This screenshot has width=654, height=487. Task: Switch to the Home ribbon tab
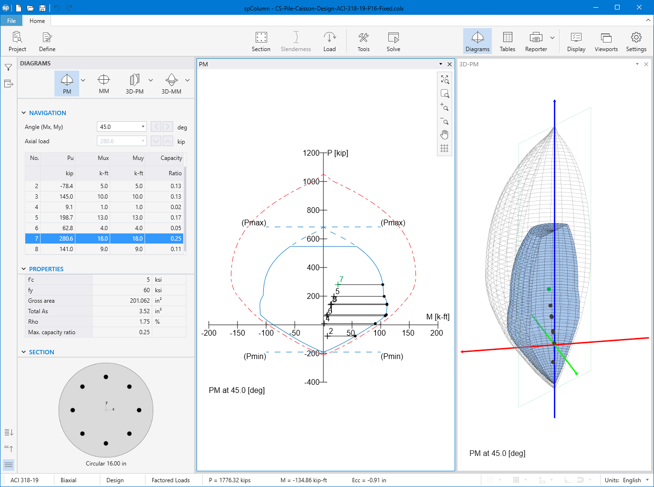[x=37, y=21]
